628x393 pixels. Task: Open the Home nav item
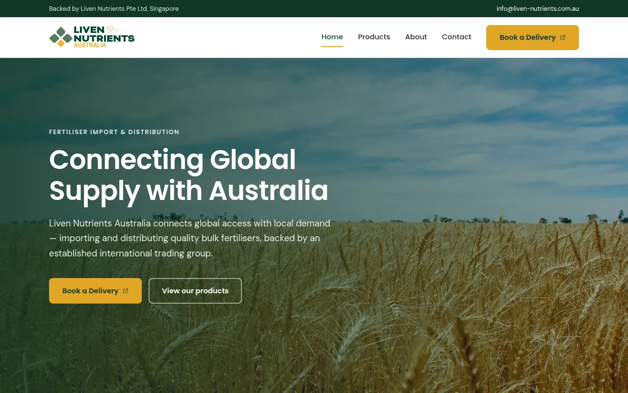[332, 37]
